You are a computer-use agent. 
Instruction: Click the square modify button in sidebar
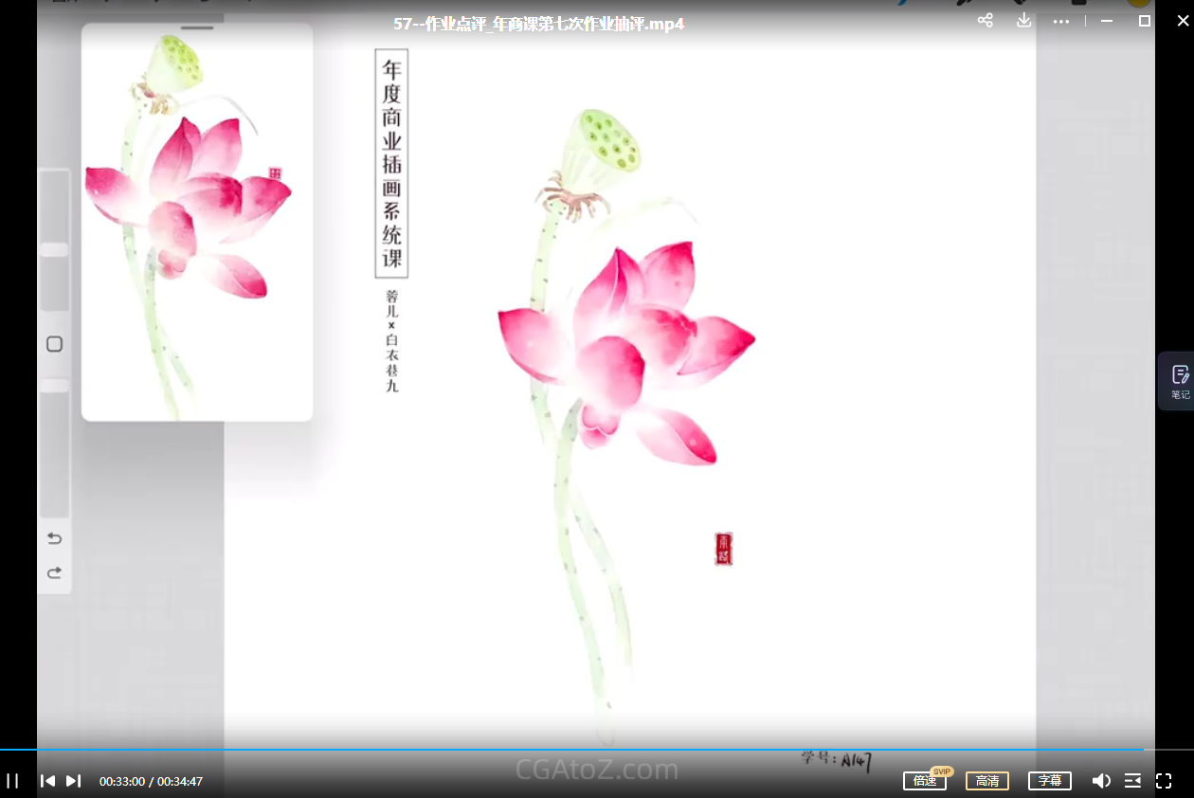pos(54,344)
